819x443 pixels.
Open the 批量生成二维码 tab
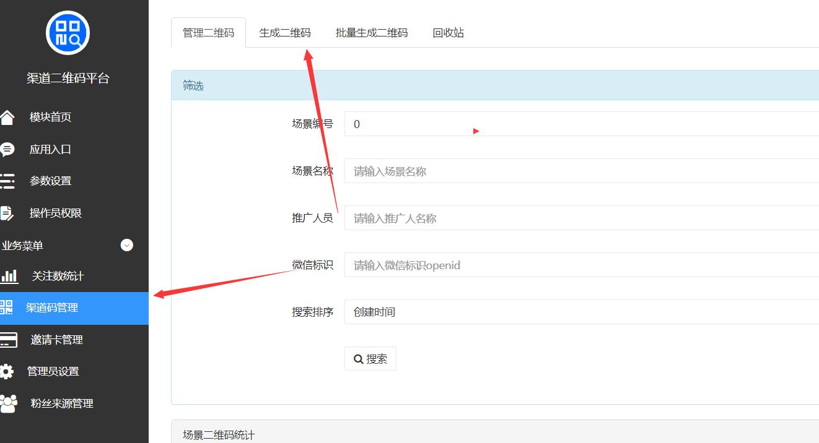[372, 33]
